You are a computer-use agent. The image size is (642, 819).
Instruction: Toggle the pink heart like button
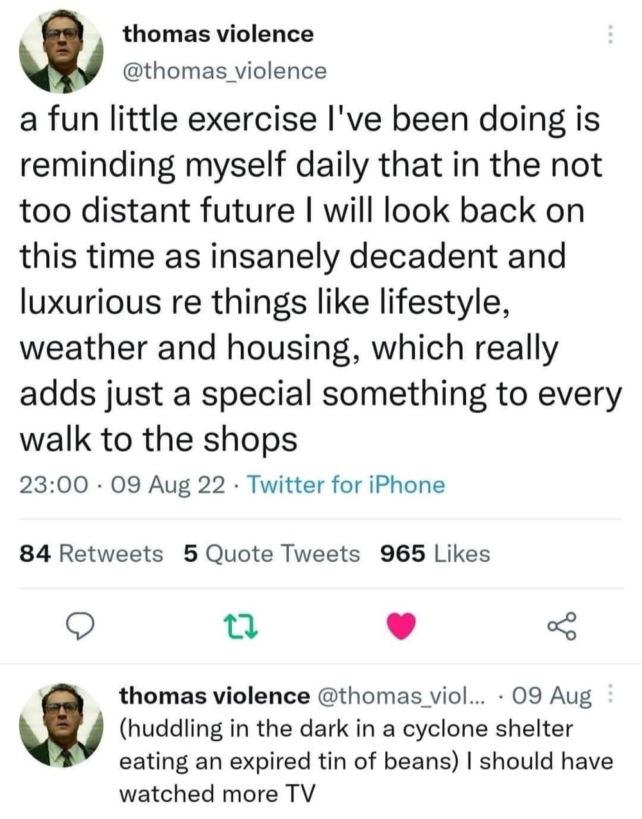[403, 626]
